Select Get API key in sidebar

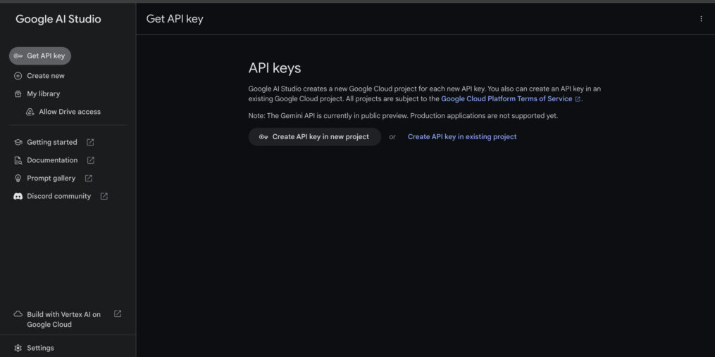point(40,56)
